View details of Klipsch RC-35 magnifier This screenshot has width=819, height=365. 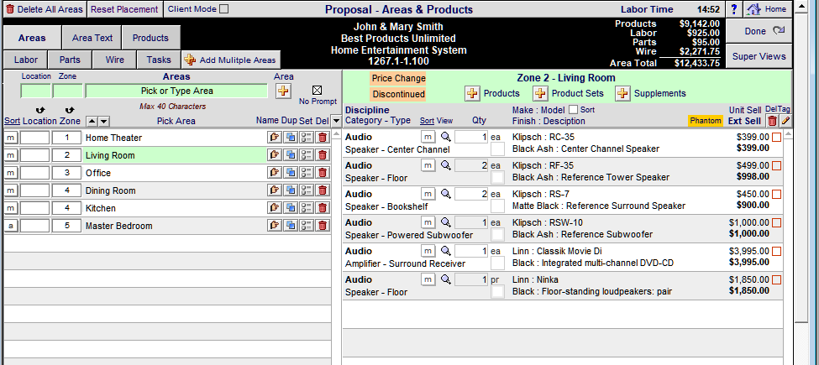pyautogui.click(x=445, y=137)
